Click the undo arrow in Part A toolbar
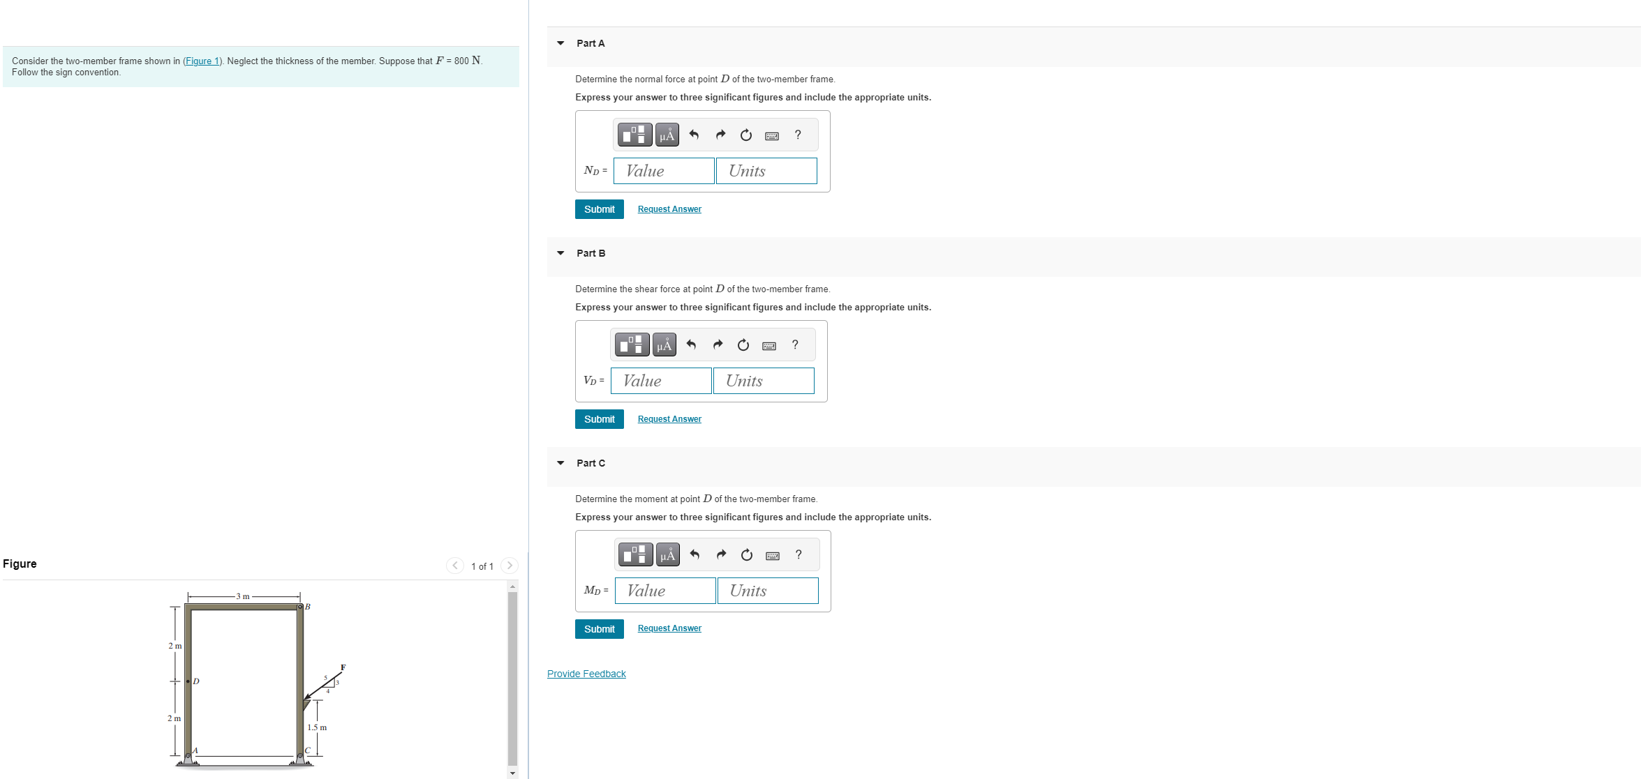 click(x=694, y=135)
